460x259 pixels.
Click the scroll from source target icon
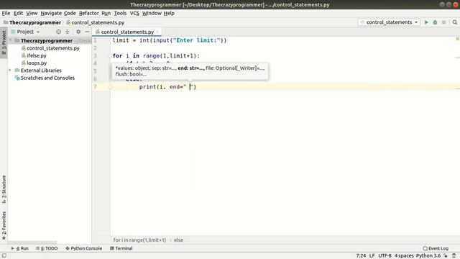(x=58, y=32)
